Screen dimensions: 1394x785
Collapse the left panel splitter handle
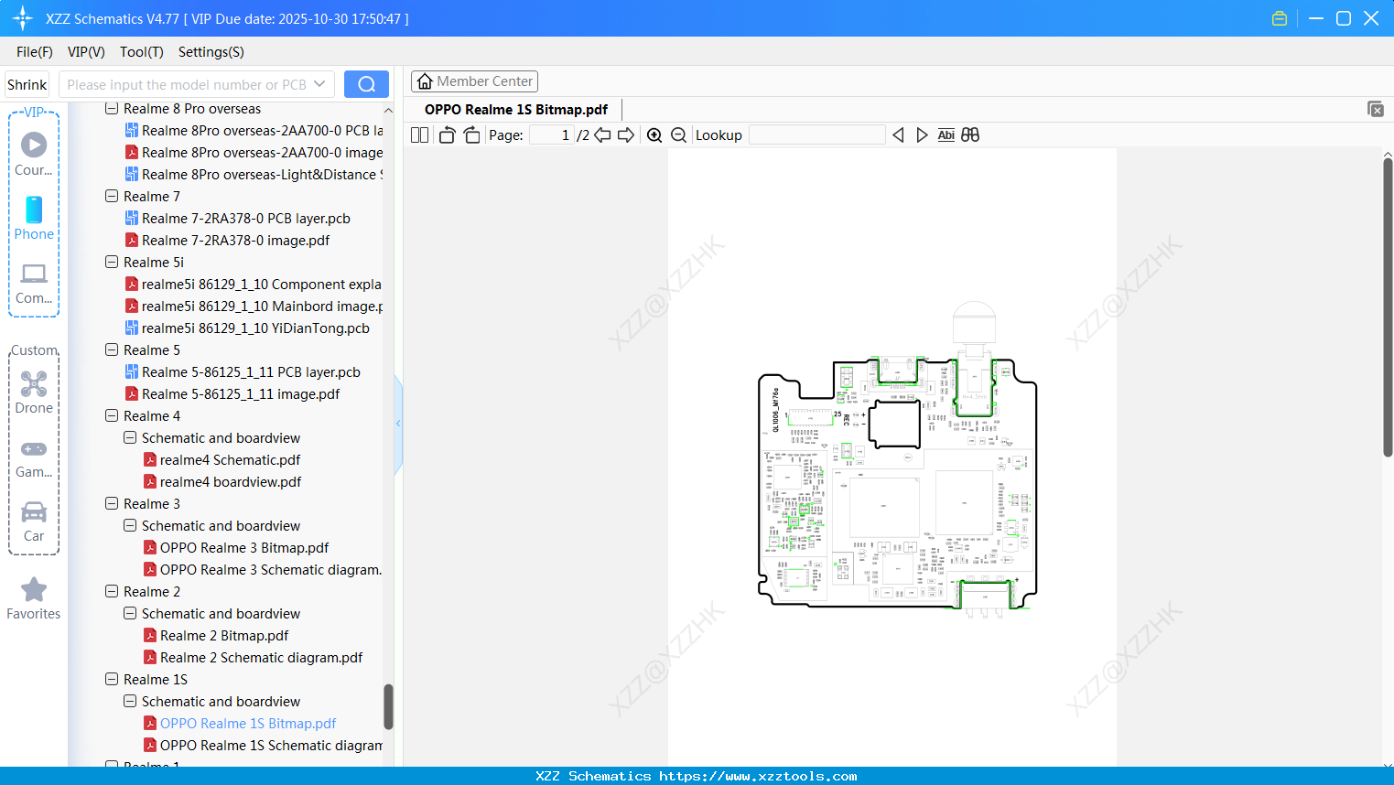[398, 423]
